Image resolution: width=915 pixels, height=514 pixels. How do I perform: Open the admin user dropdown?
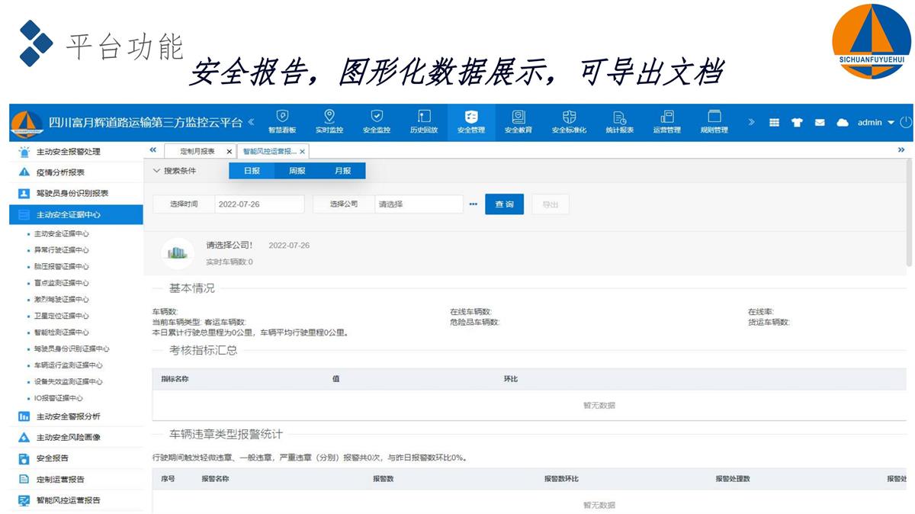point(875,123)
